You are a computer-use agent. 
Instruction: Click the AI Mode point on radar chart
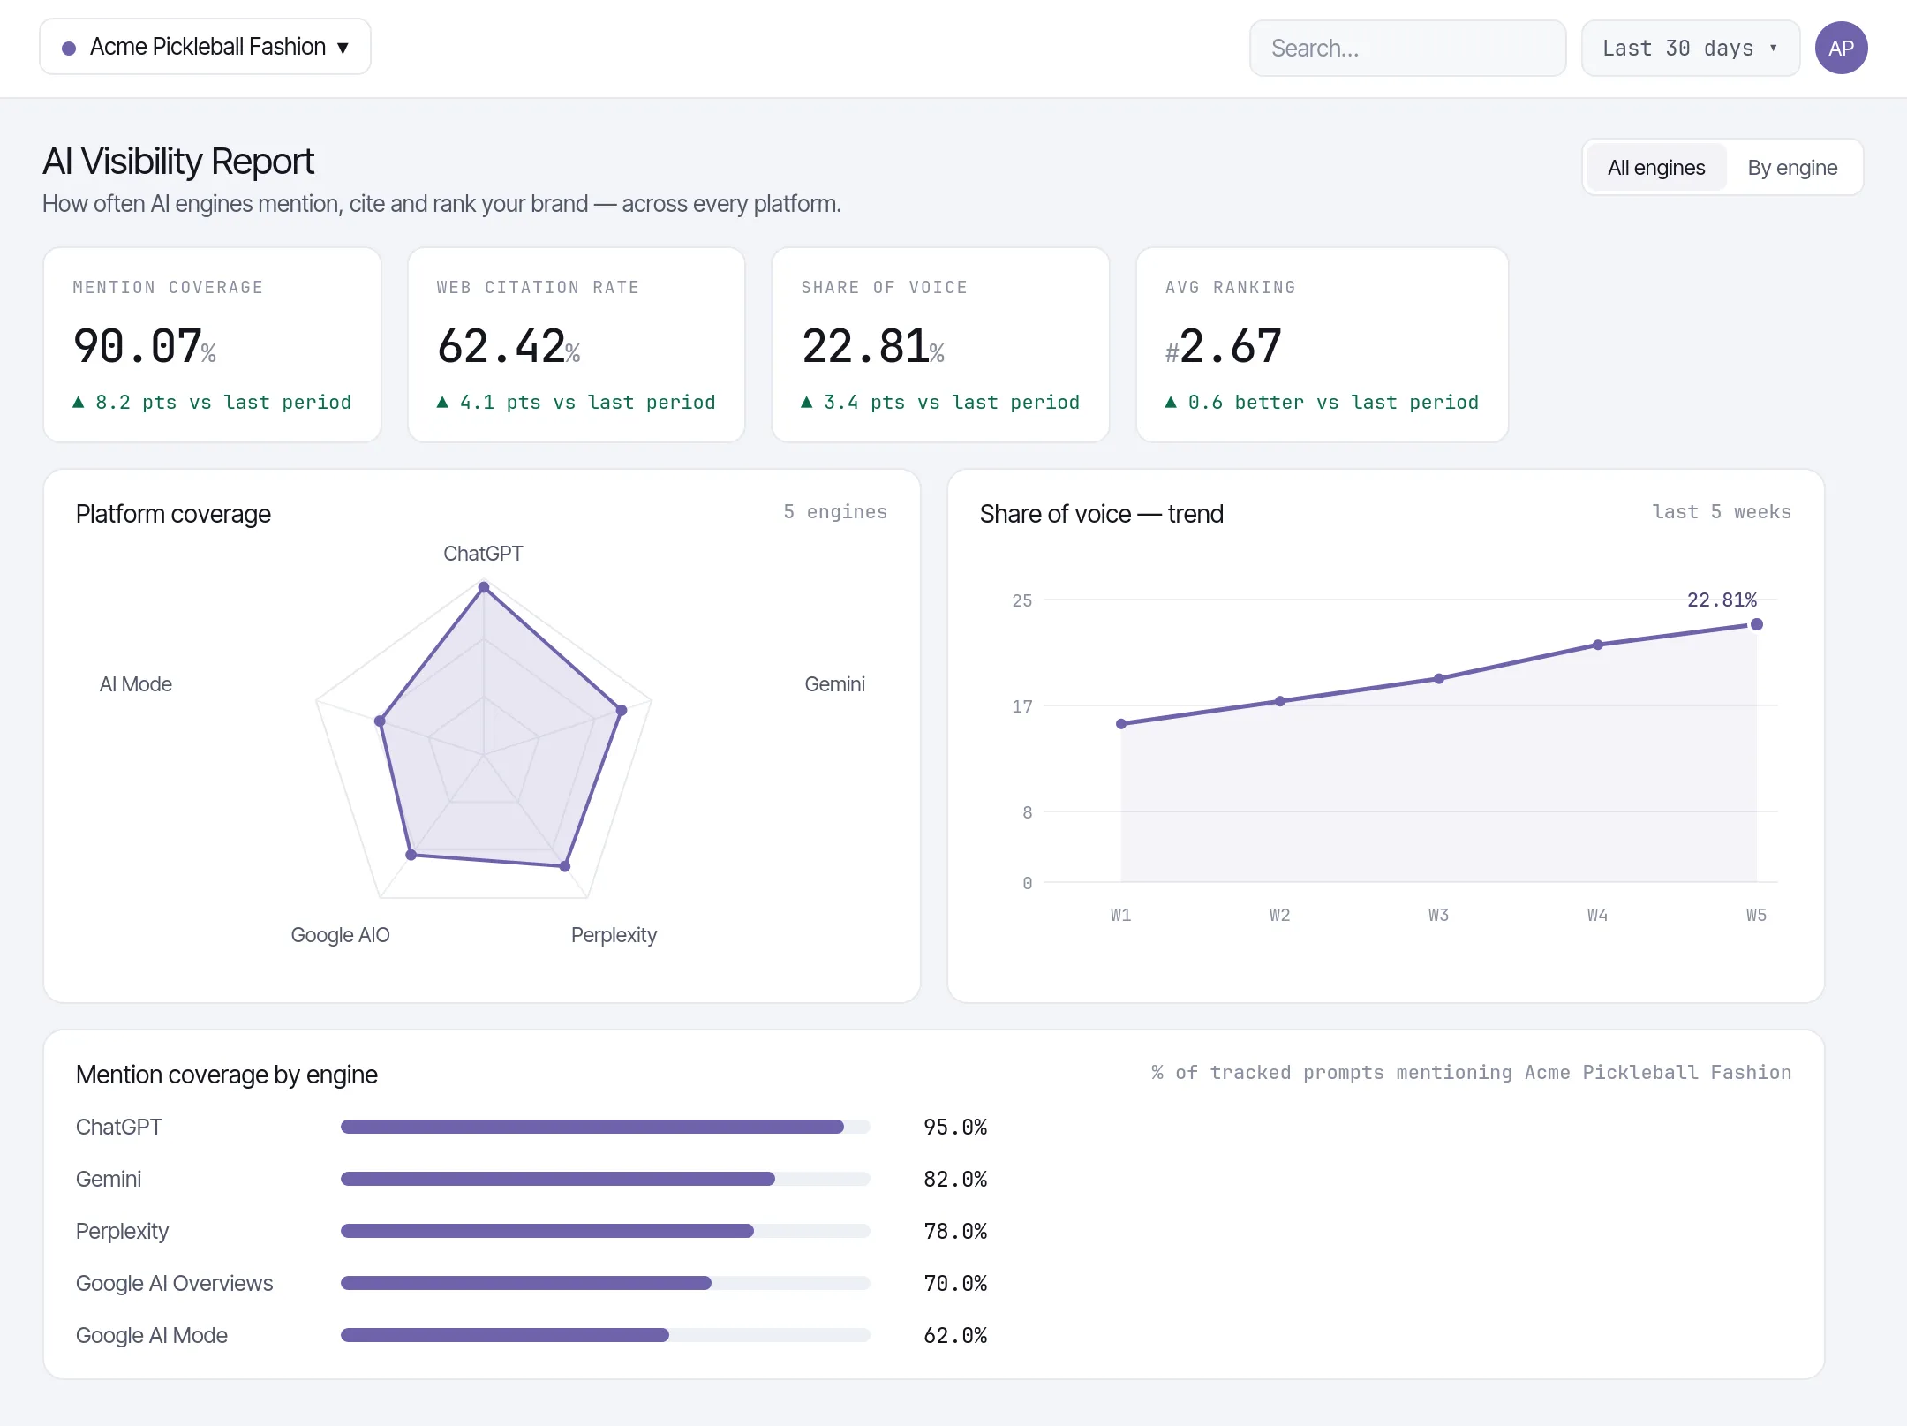380,721
